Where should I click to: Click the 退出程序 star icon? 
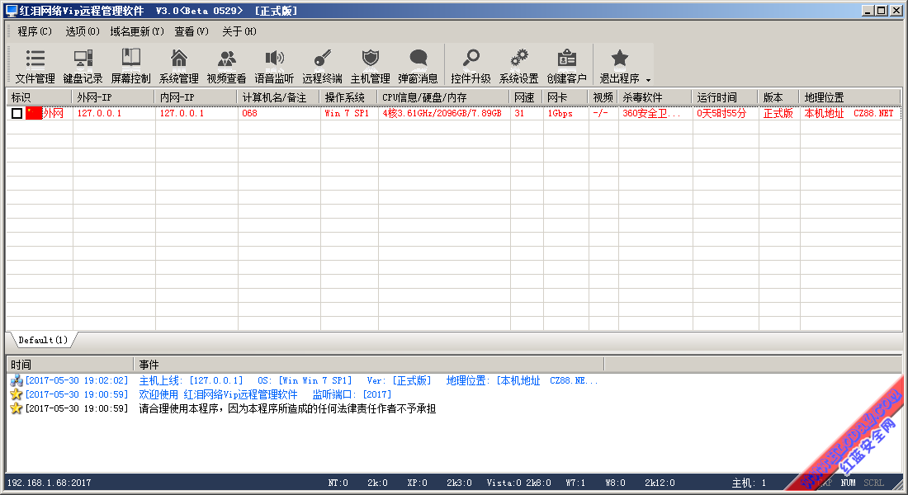[x=620, y=58]
